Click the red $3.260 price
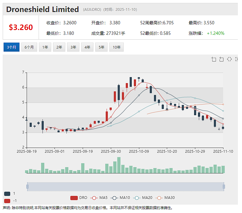 [x=21, y=27]
